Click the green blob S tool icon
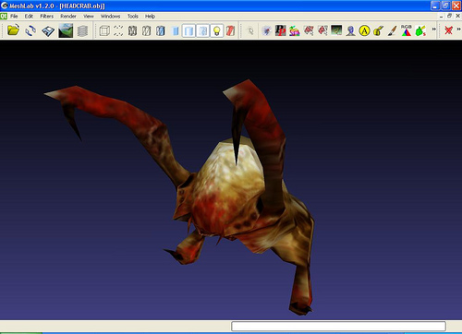462x334 pixels. pyautogui.click(x=420, y=30)
